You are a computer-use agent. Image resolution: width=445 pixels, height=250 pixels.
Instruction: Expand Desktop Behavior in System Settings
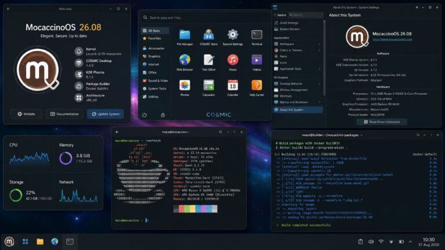coord(319,83)
